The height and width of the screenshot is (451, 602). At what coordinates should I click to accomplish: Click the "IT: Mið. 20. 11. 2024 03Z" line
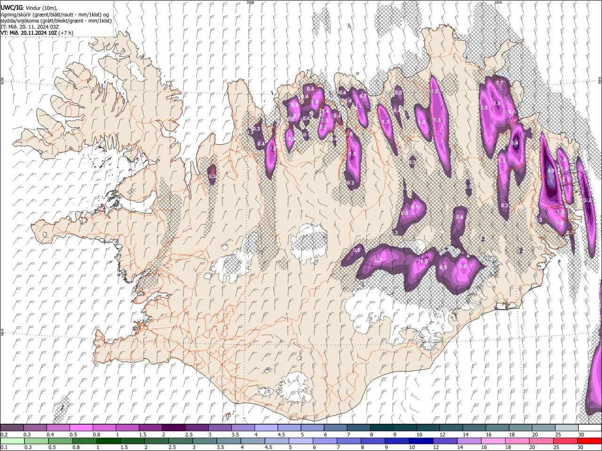pyautogui.click(x=30, y=26)
